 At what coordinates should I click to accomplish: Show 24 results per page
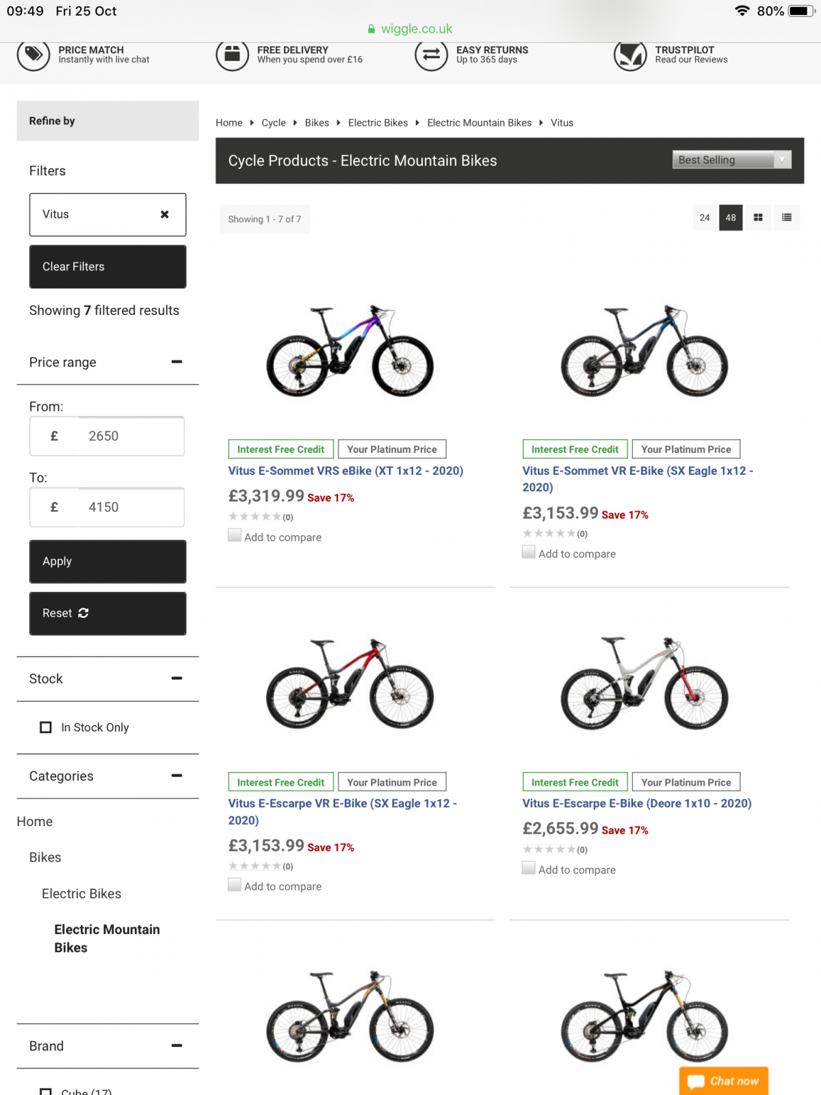click(704, 218)
